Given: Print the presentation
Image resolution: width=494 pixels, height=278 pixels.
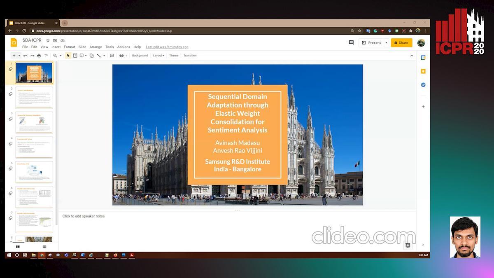Looking at the screenshot, I should pyautogui.click(x=39, y=56).
